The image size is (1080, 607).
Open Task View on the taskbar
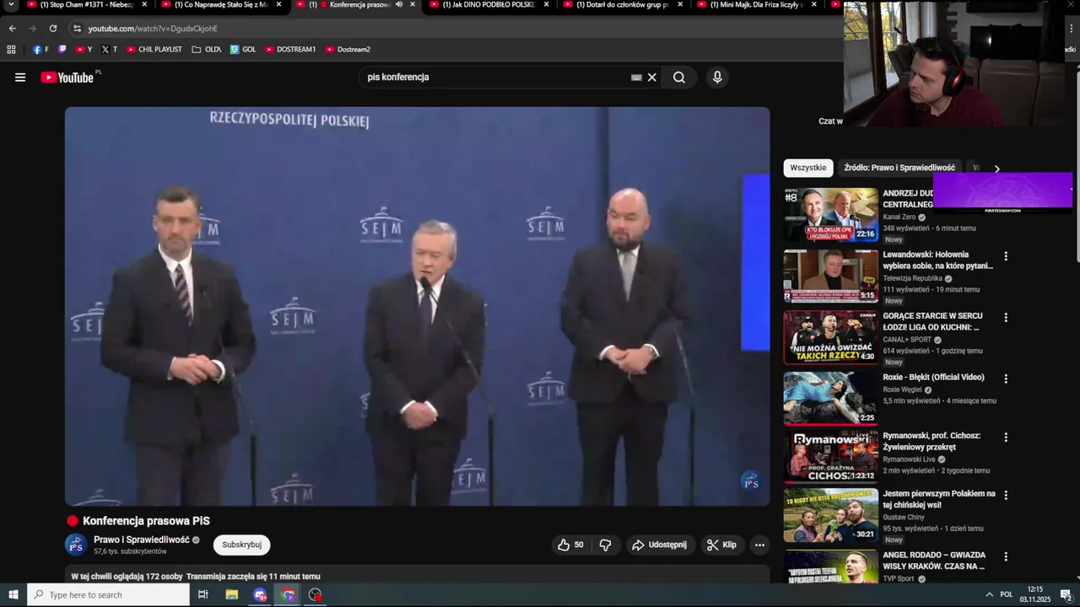[203, 594]
